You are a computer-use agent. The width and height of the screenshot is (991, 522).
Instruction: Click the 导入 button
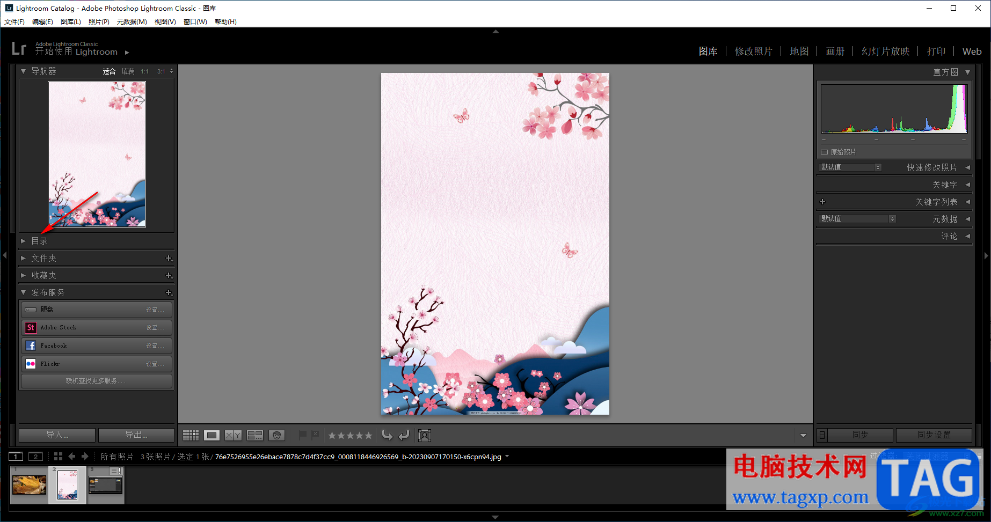[x=57, y=435]
